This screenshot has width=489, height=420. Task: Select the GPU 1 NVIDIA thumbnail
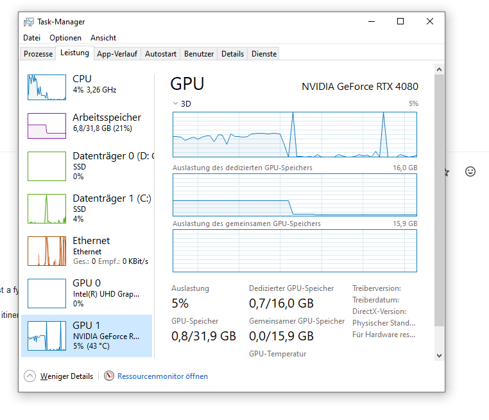pos(47,336)
